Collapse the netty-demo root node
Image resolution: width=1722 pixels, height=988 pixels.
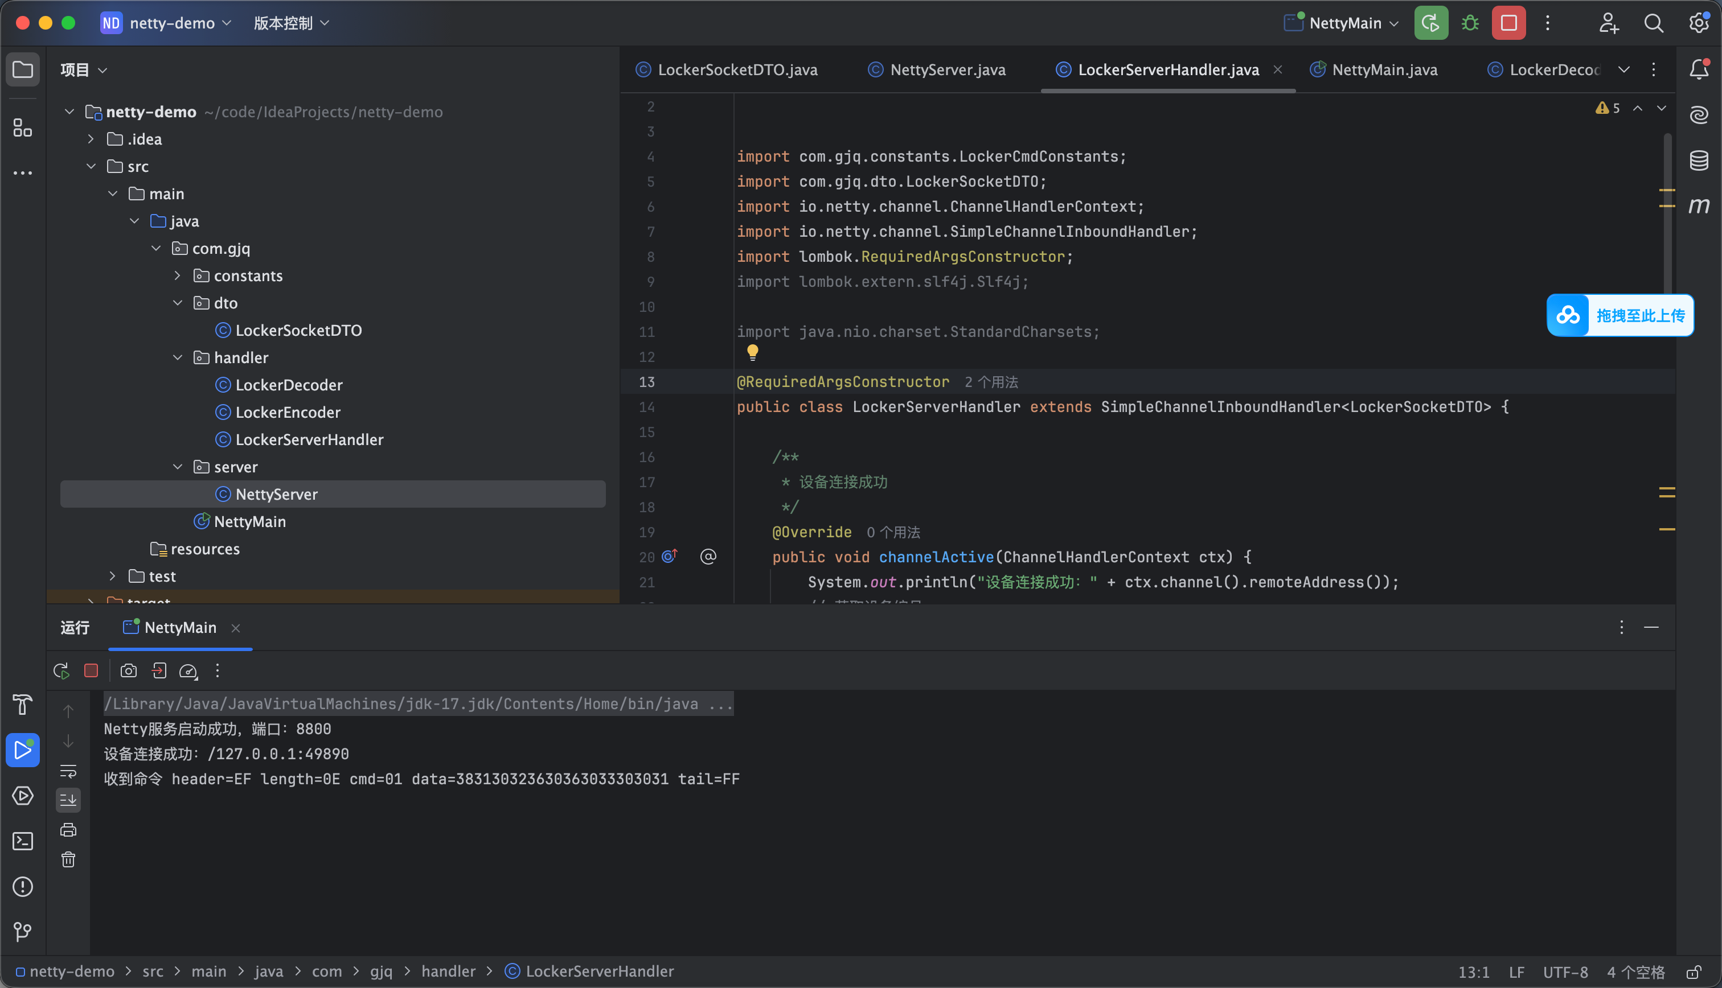[x=69, y=112]
